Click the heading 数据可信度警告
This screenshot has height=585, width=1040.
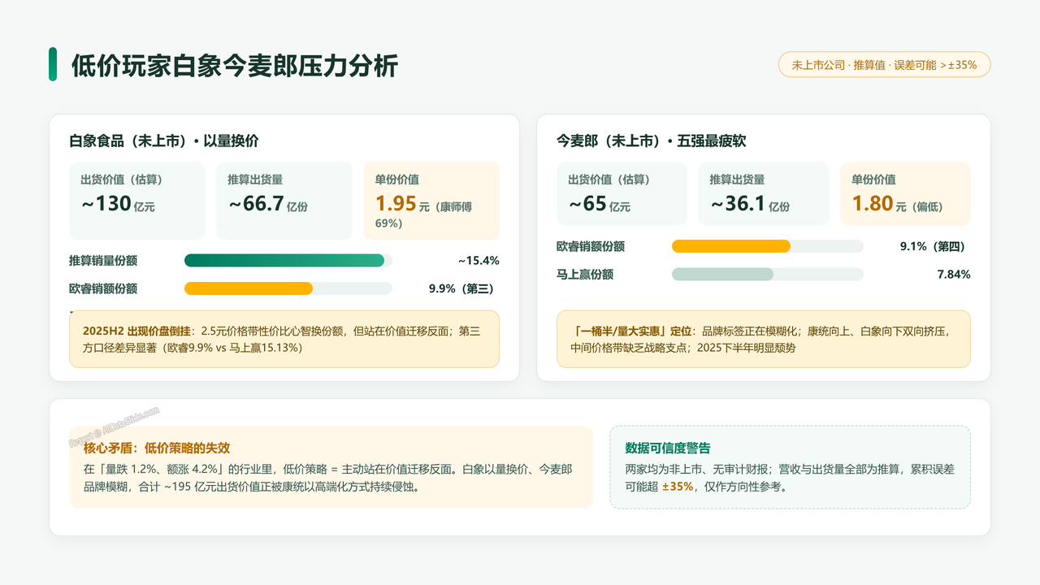click(668, 448)
